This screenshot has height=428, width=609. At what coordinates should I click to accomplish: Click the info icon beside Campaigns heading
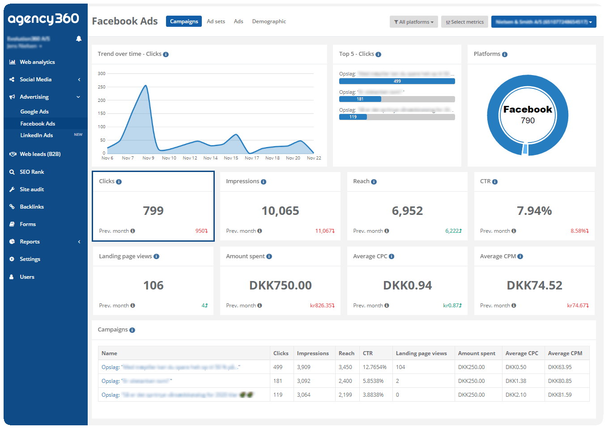tap(132, 330)
